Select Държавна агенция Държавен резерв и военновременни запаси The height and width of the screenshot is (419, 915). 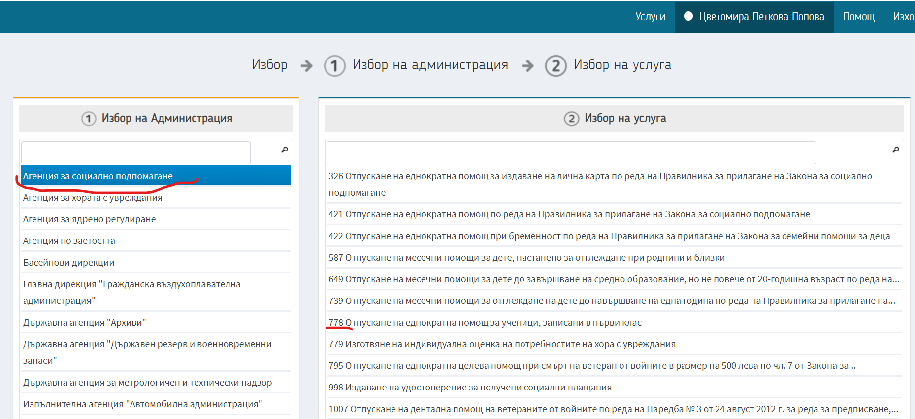156,352
